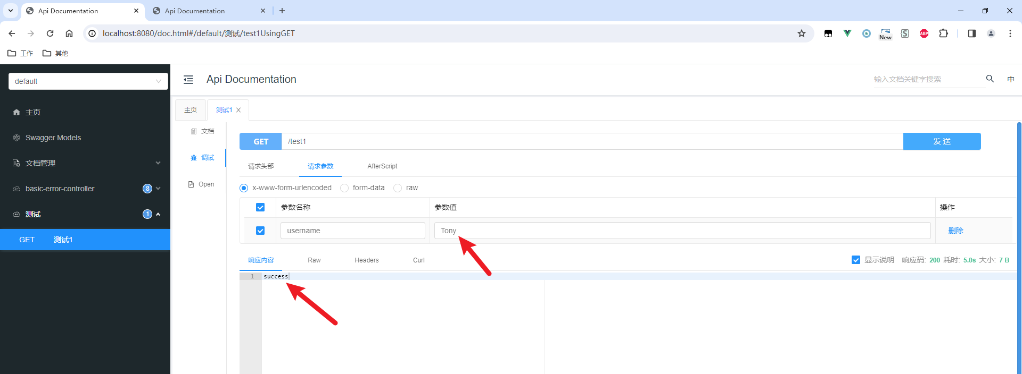1022x374 pixels.
Task: Click the New extension icon
Action: coord(886,33)
